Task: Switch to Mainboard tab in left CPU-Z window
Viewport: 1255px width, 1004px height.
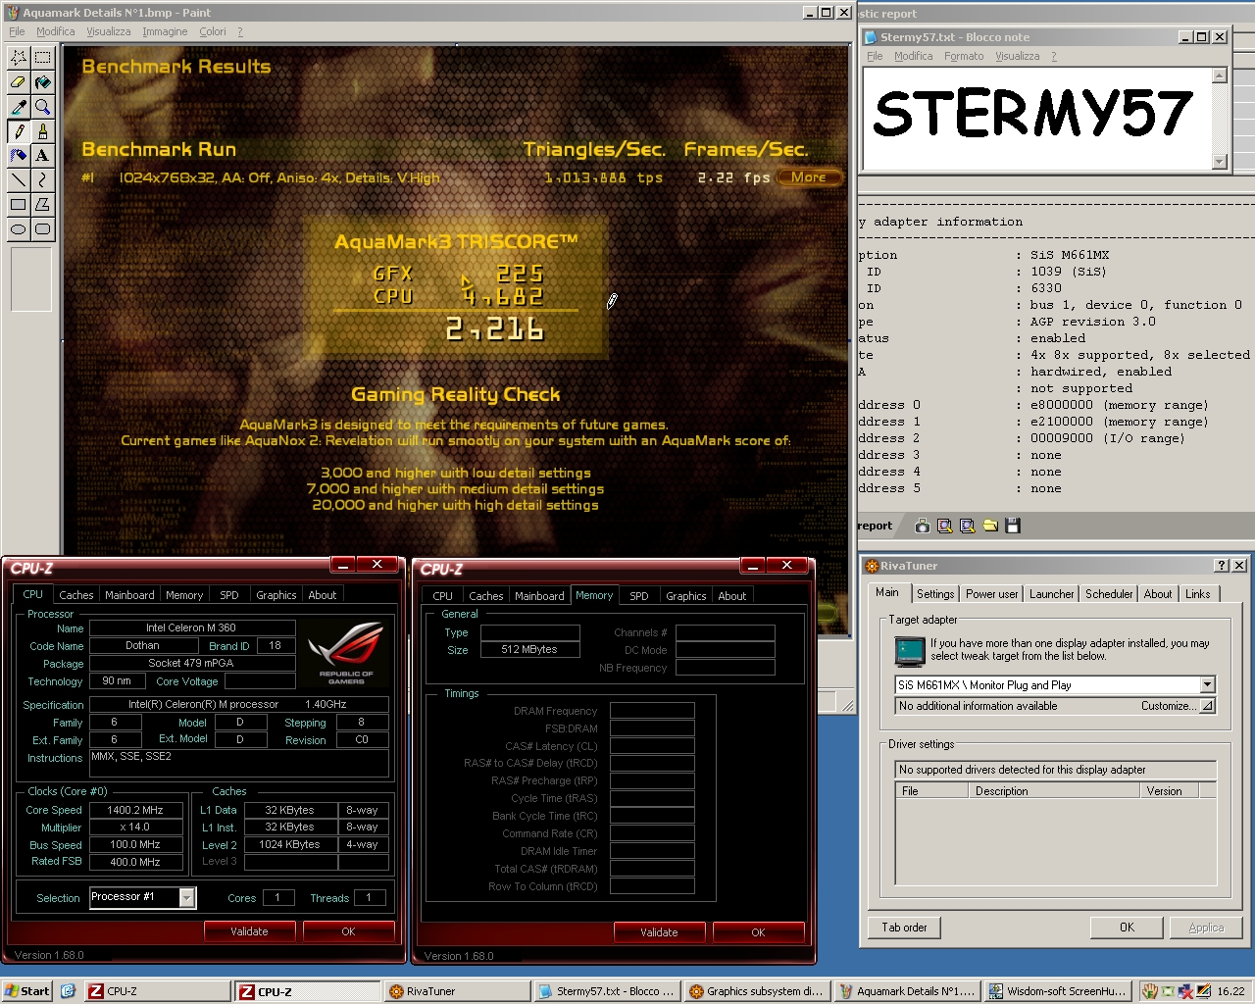Action: pos(129,595)
